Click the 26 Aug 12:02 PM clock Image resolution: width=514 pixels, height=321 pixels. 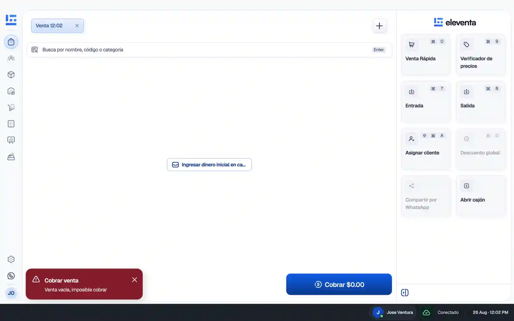[490, 312]
